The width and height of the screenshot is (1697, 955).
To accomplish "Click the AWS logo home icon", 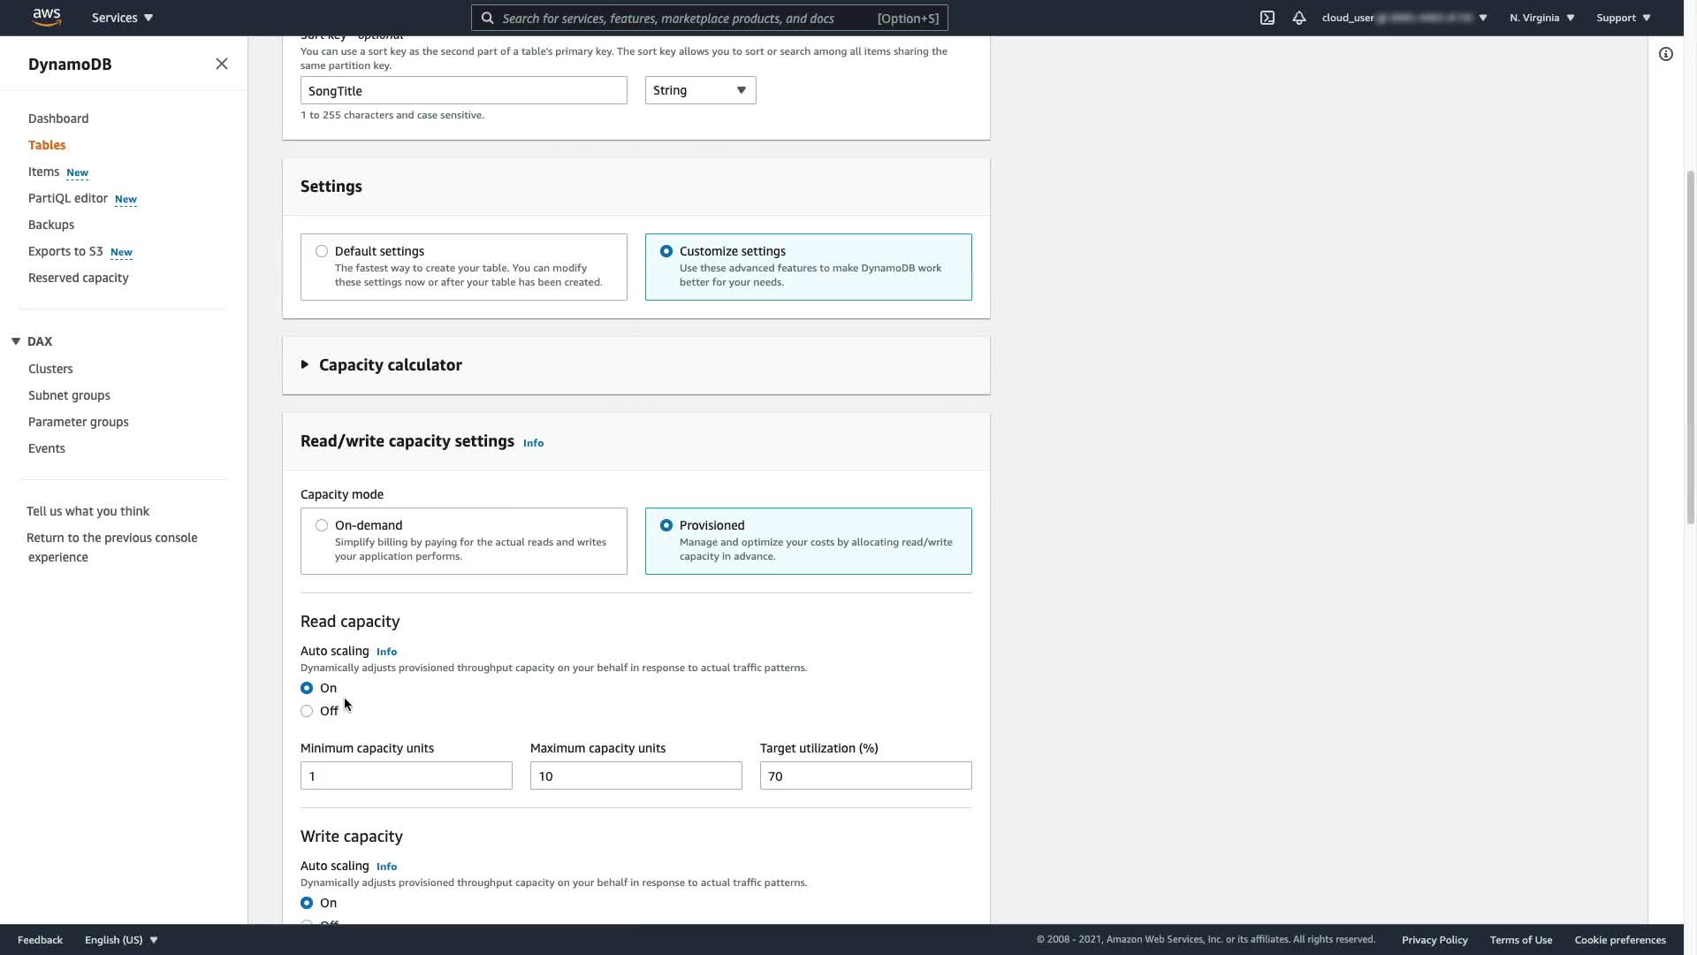I will pyautogui.click(x=47, y=18).
